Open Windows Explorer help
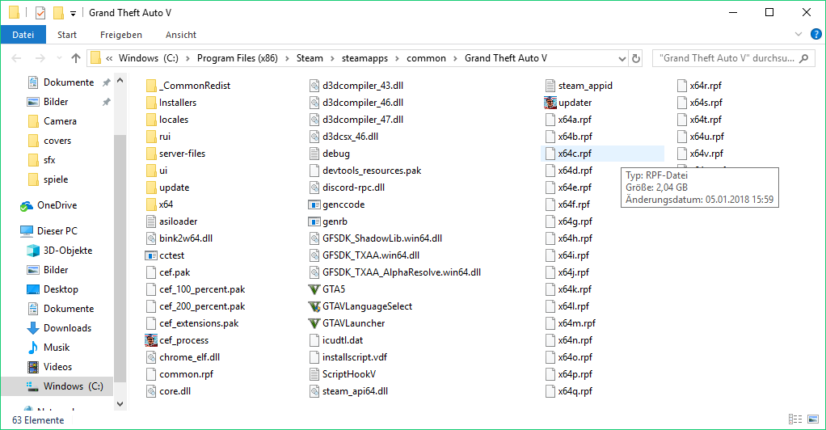The height and width of the screenshot is (430, 826). 816,35
